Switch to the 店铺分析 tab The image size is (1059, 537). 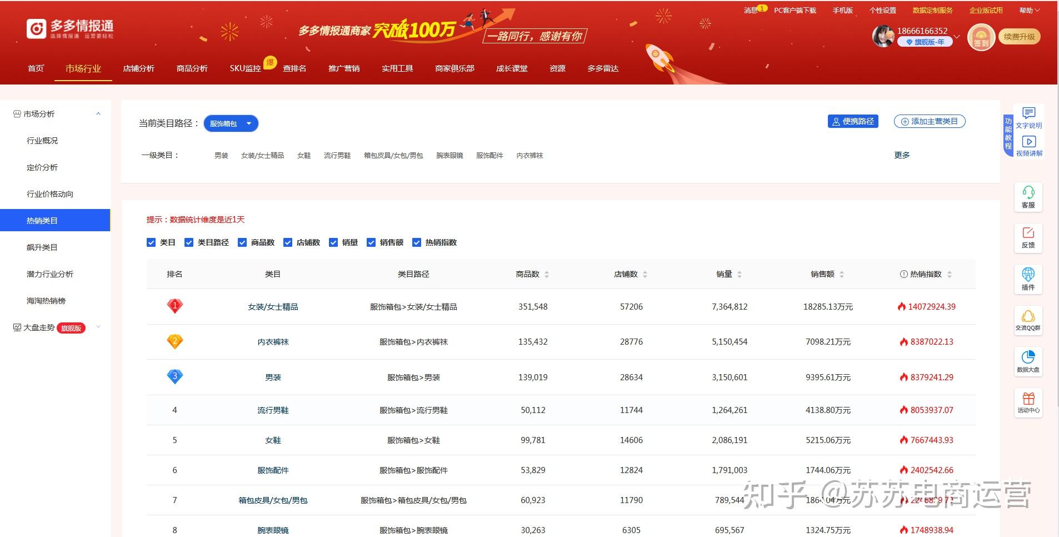(138, 68)
